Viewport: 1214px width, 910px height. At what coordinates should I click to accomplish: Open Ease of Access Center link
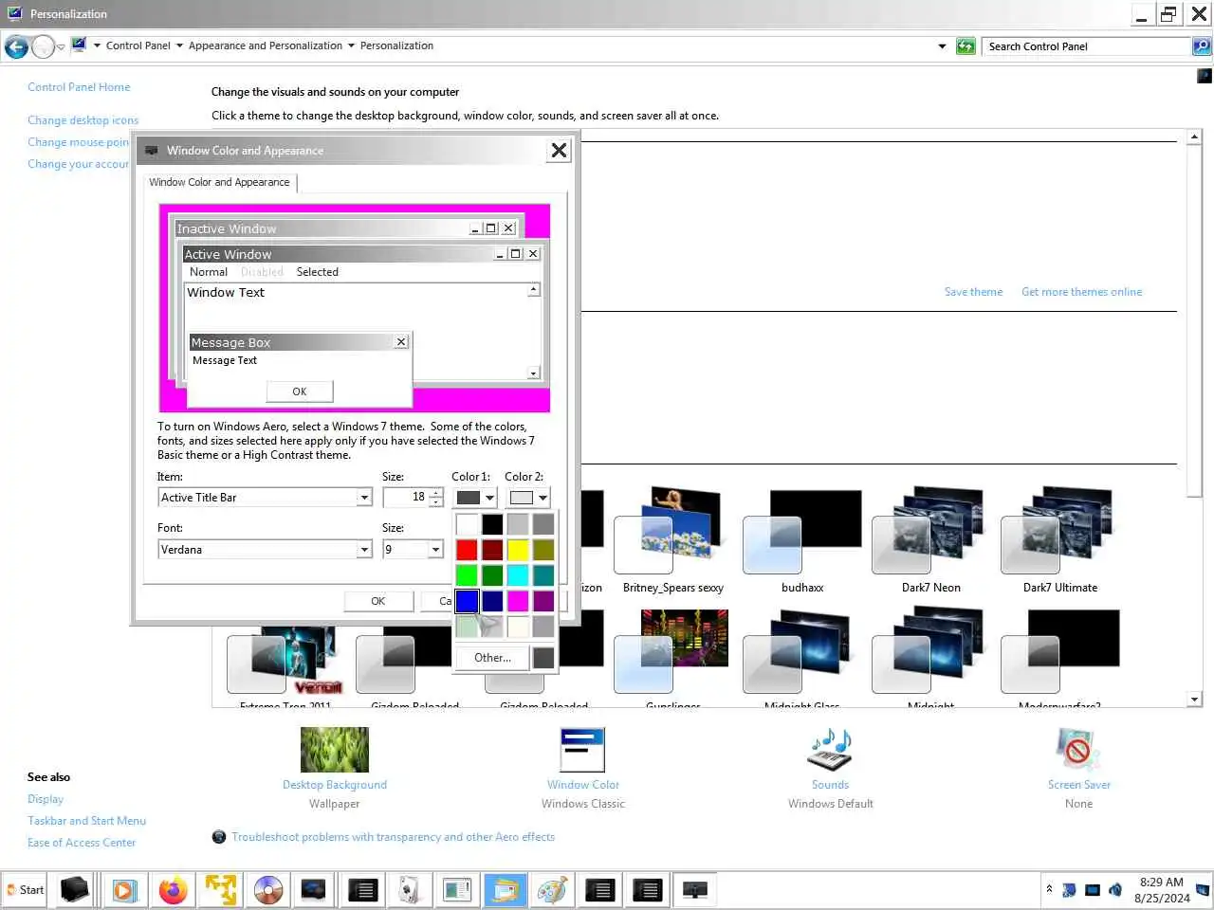[82, 843]
